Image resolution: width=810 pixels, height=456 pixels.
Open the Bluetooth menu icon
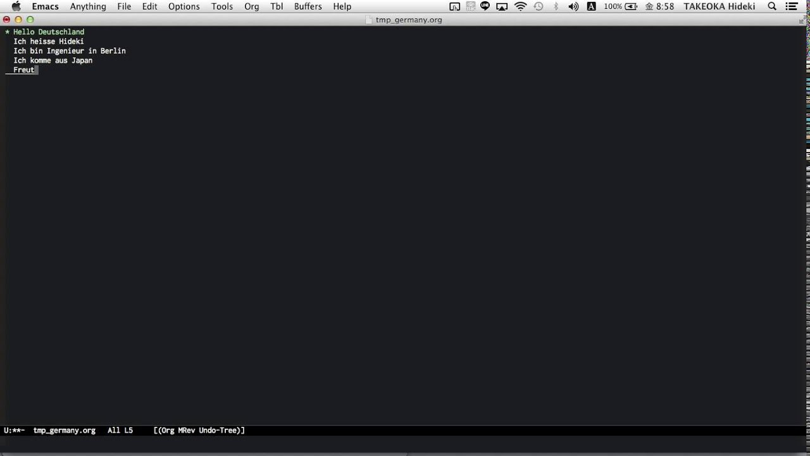point(556,6)
